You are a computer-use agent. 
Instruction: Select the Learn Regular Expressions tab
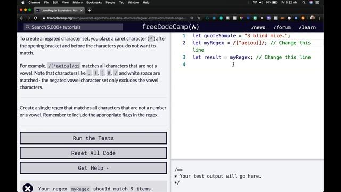(x=59, y=10)
